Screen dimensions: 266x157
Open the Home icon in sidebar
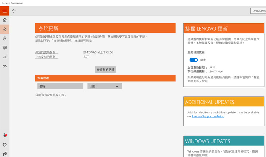pos(4,20)
